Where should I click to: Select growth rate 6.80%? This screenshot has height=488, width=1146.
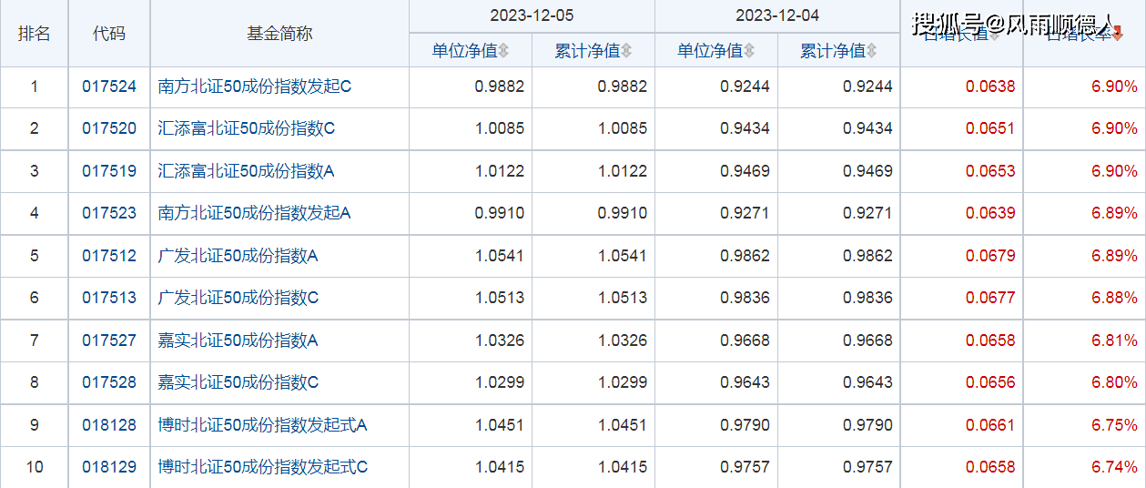pyautogui.click(x=1114, y=382)
